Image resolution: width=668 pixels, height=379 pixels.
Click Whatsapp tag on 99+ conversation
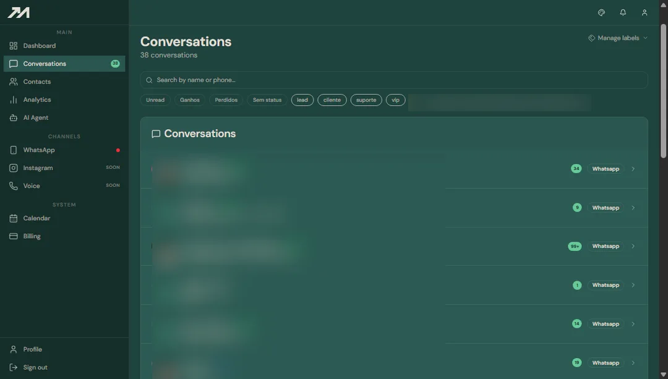tap(606, 246)
